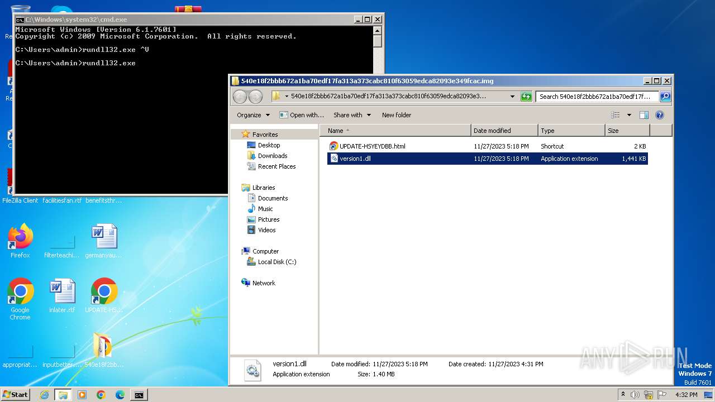Open the Change your view icon
The image size is (715, 402).
[x=615, y=115]
